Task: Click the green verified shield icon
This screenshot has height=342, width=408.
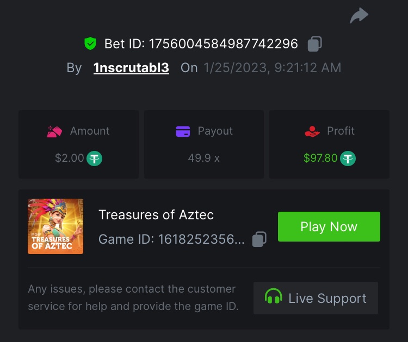Action: [x=90, y=43]
